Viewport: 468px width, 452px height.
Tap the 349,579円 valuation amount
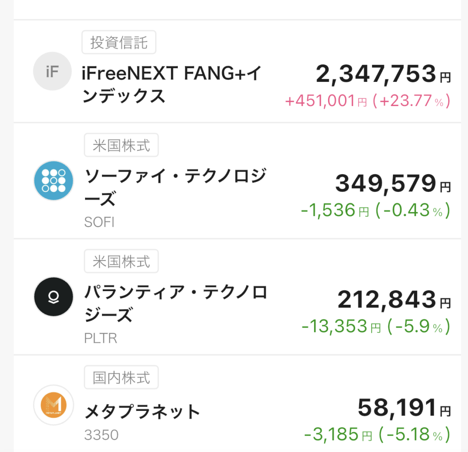tap(393, 184)
